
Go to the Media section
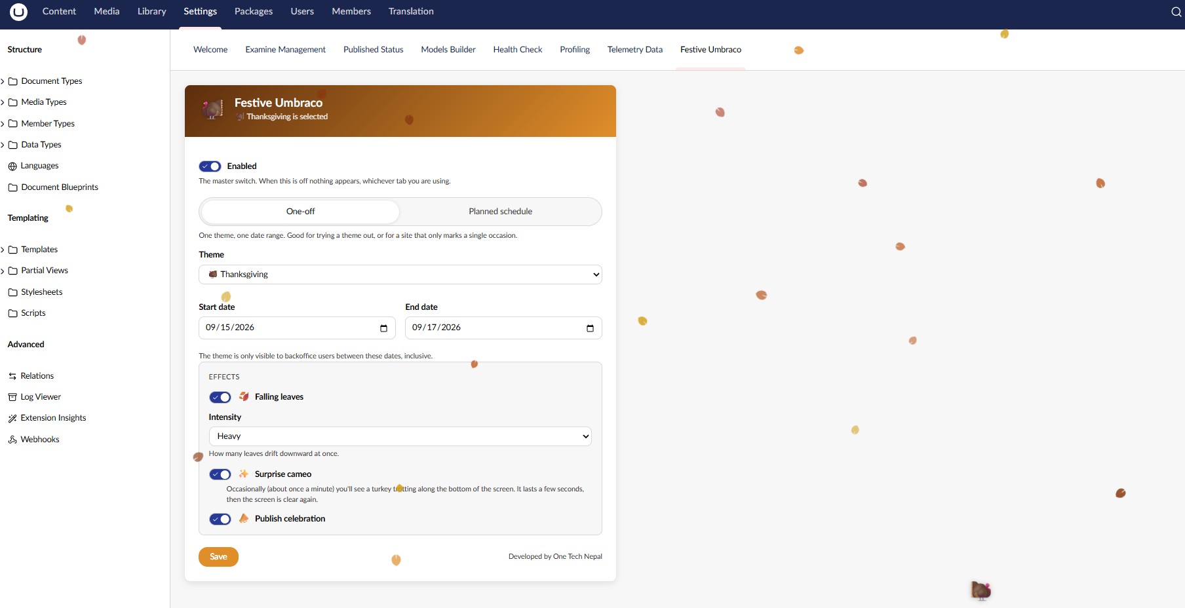click(x=107, y=12)
